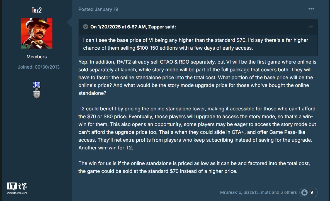330x201 pixels.
Task: Click the Posted January 19 timestamp
Action: 98,9
